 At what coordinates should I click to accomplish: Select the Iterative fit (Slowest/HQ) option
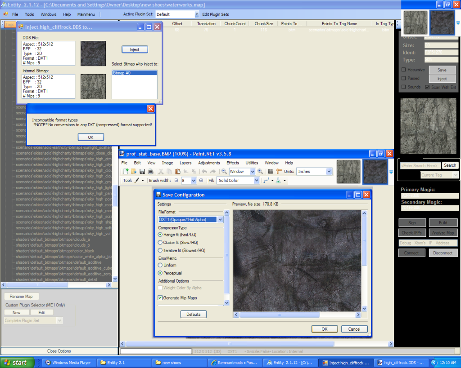tap(160, 251)
